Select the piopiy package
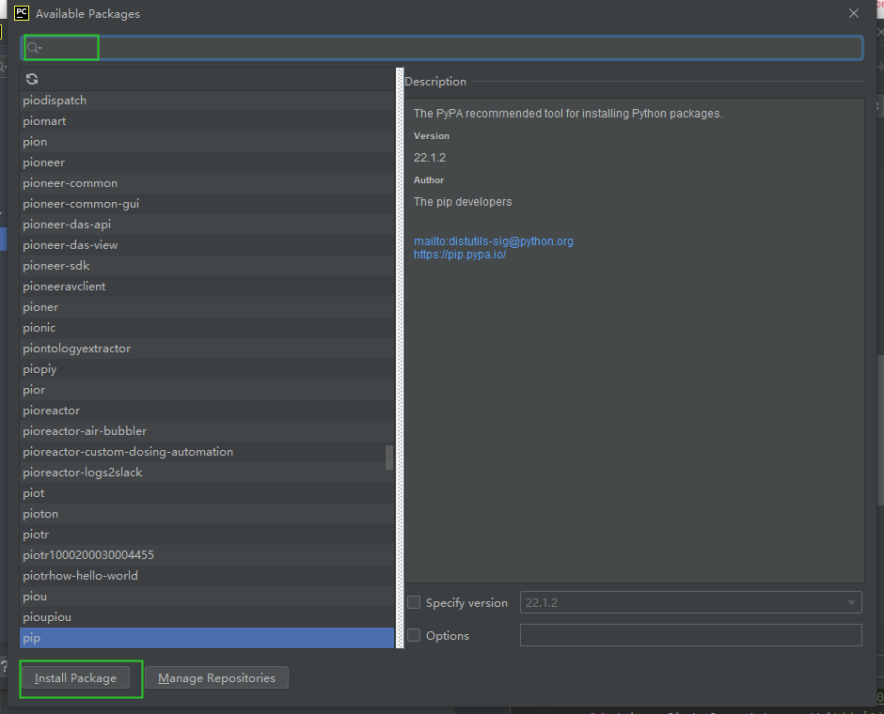 coord(207,369)
